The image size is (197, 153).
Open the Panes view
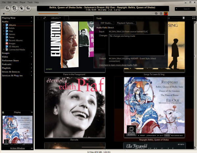11,37
